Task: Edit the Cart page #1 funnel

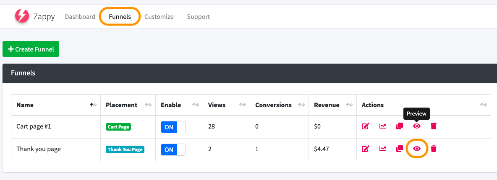Action: [x=365, y=126]
